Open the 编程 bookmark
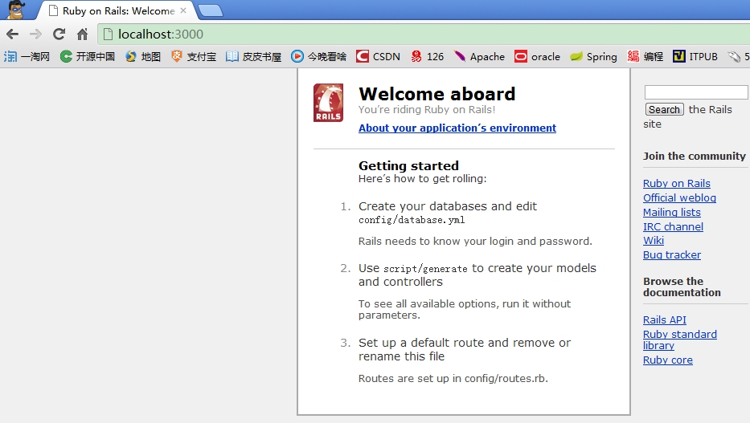 click(645, 57)
